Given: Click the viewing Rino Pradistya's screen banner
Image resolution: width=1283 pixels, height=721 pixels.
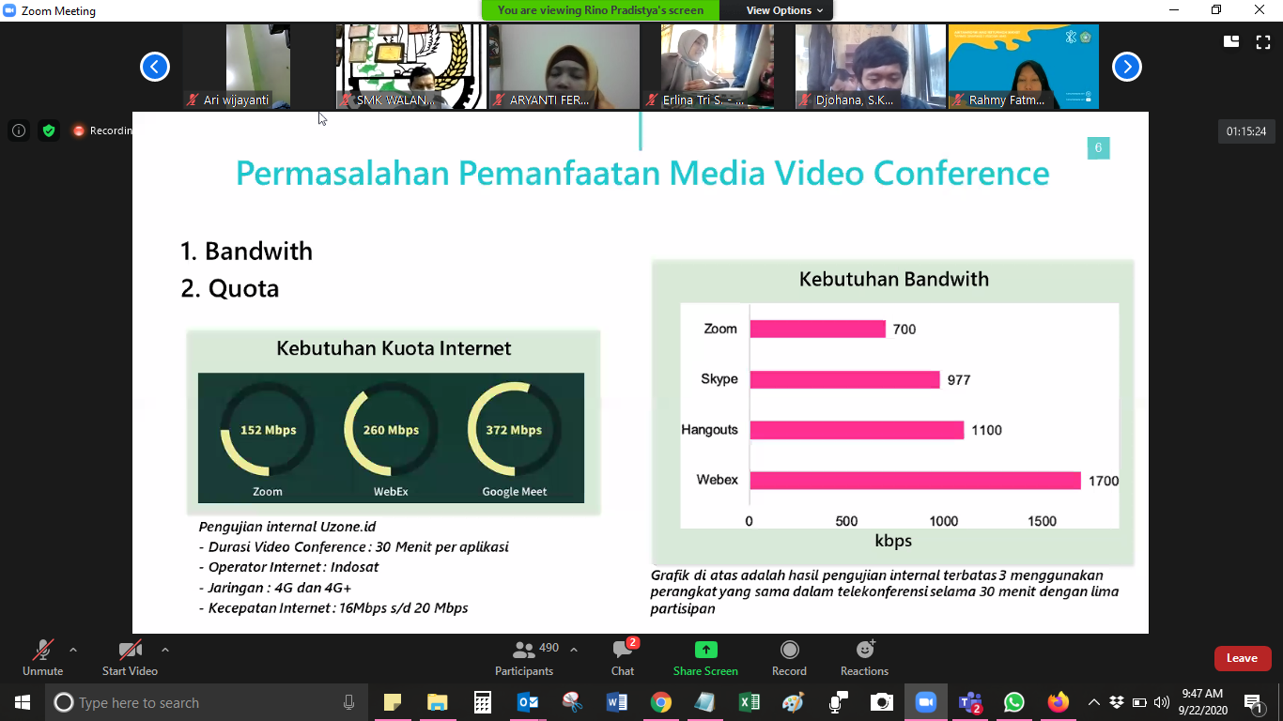Looking at the screenshot, I should point(600,10).
